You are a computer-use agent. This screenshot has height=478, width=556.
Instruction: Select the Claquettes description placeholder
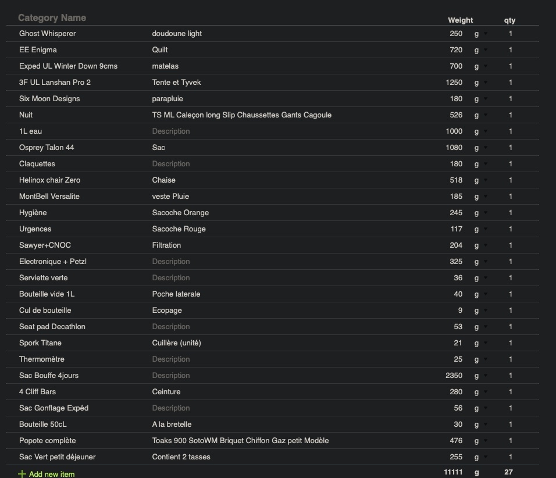click(171, 164)
